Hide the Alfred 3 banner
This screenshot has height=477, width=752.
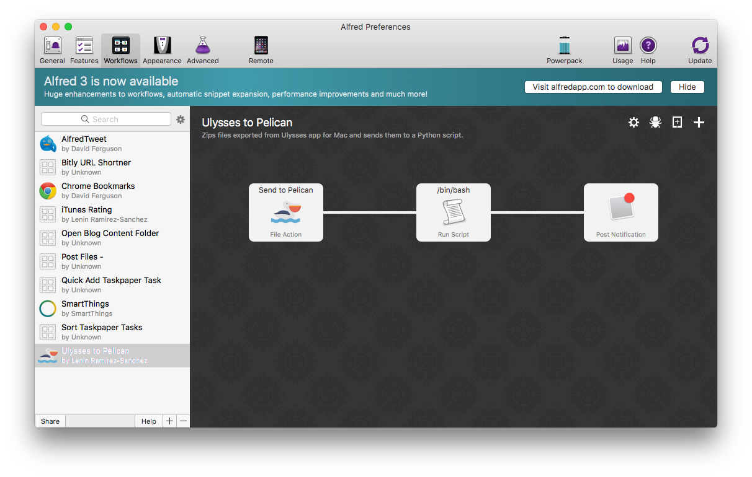pos(687,87)
